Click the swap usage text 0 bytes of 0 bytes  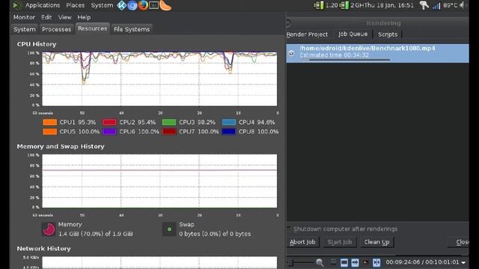(x=215, y=234)
